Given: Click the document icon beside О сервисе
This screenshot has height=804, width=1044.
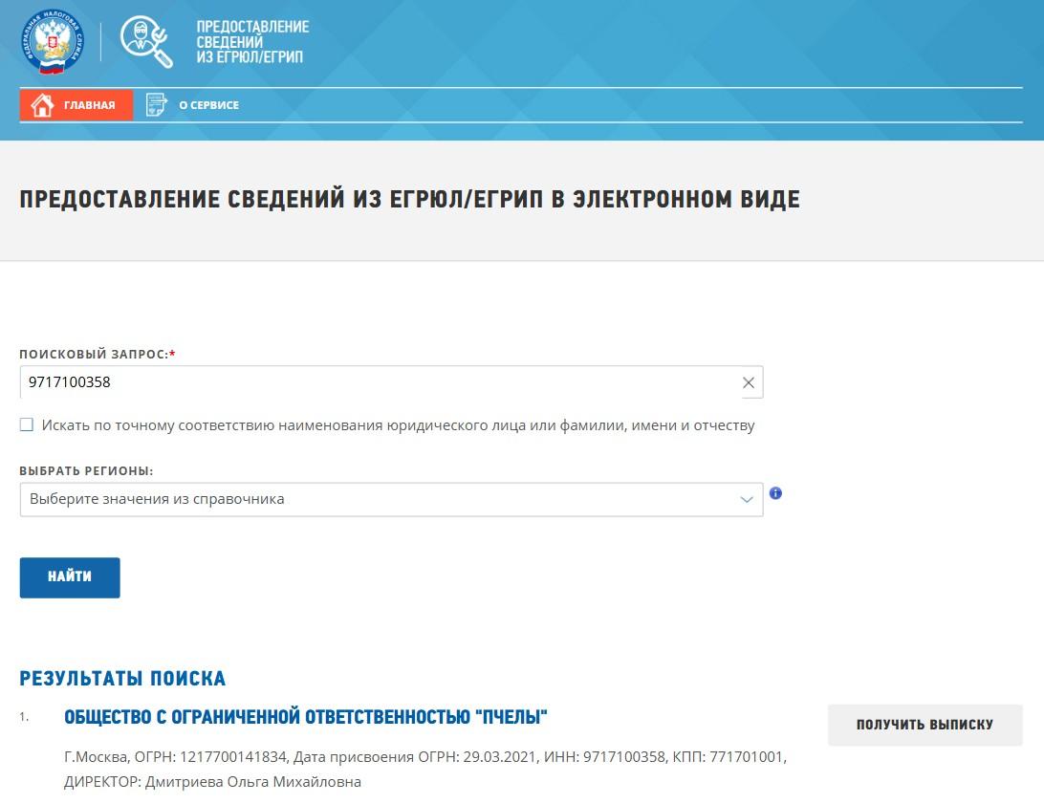Looking at the screenshot, I should 156,105.
